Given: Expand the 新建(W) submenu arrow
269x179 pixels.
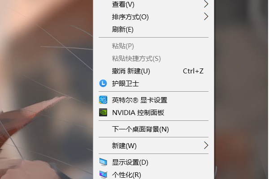Looking at the screenshot, I should tap(206, 145).
